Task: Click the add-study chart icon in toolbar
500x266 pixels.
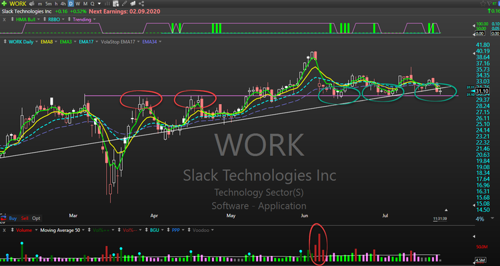Action: (116, 4)
